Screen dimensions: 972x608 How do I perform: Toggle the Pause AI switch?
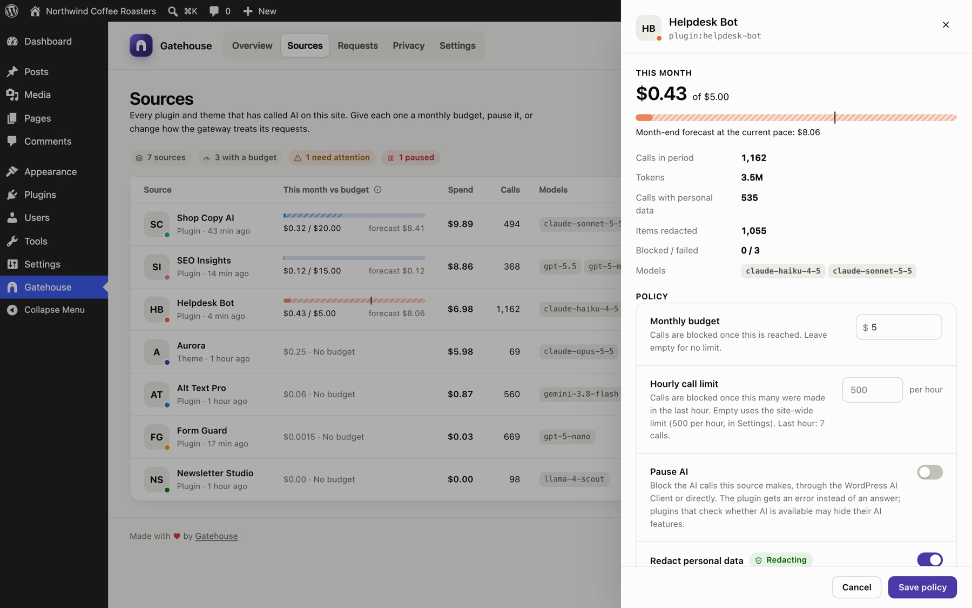[930, 472]
